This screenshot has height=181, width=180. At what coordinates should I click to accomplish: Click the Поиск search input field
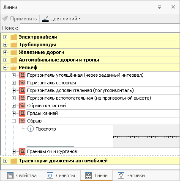(x=100, y=28)
